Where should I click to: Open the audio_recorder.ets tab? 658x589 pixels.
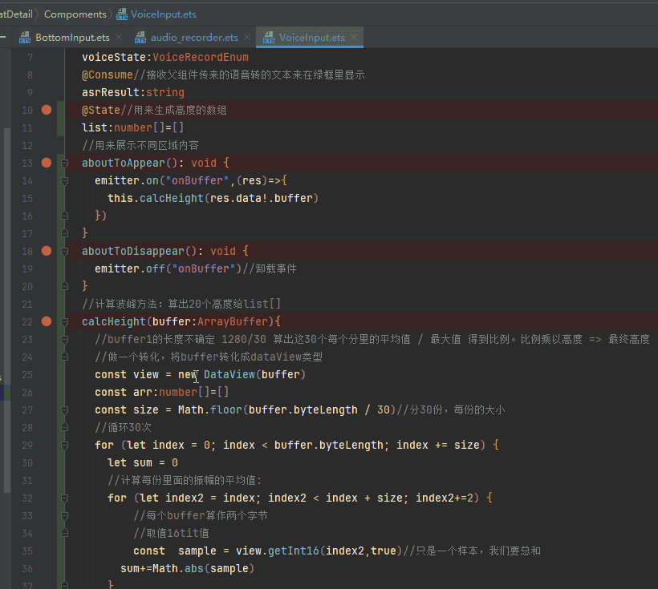click(x=193, y=38)
